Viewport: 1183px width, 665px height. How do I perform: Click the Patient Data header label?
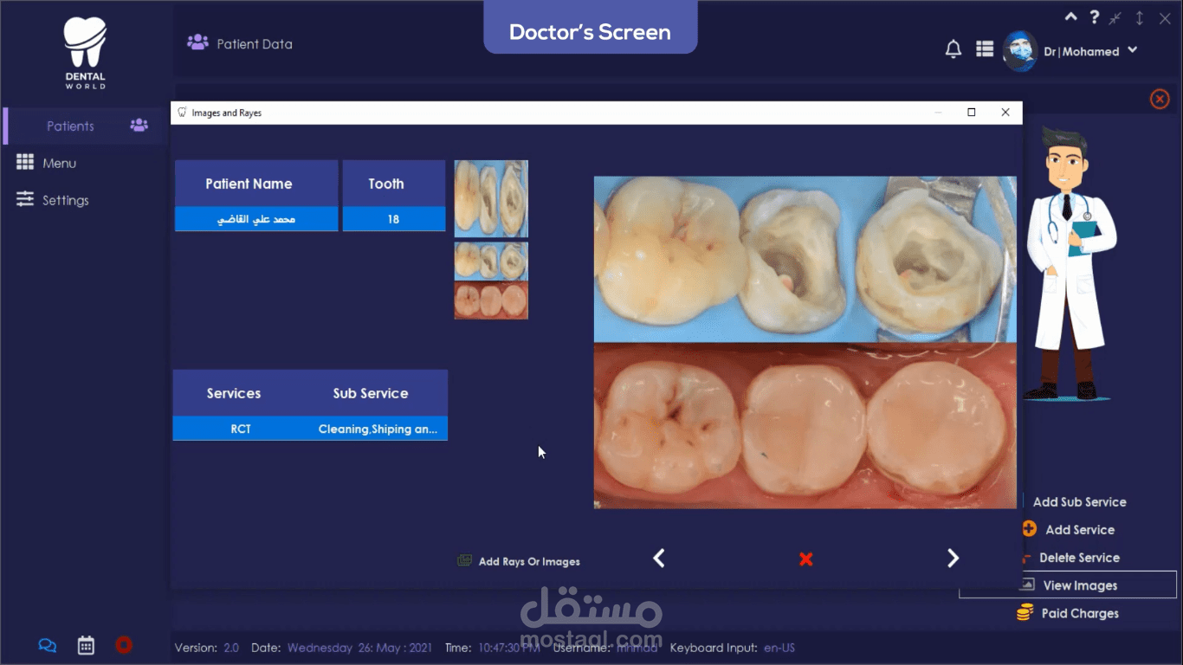coord(255,44)
